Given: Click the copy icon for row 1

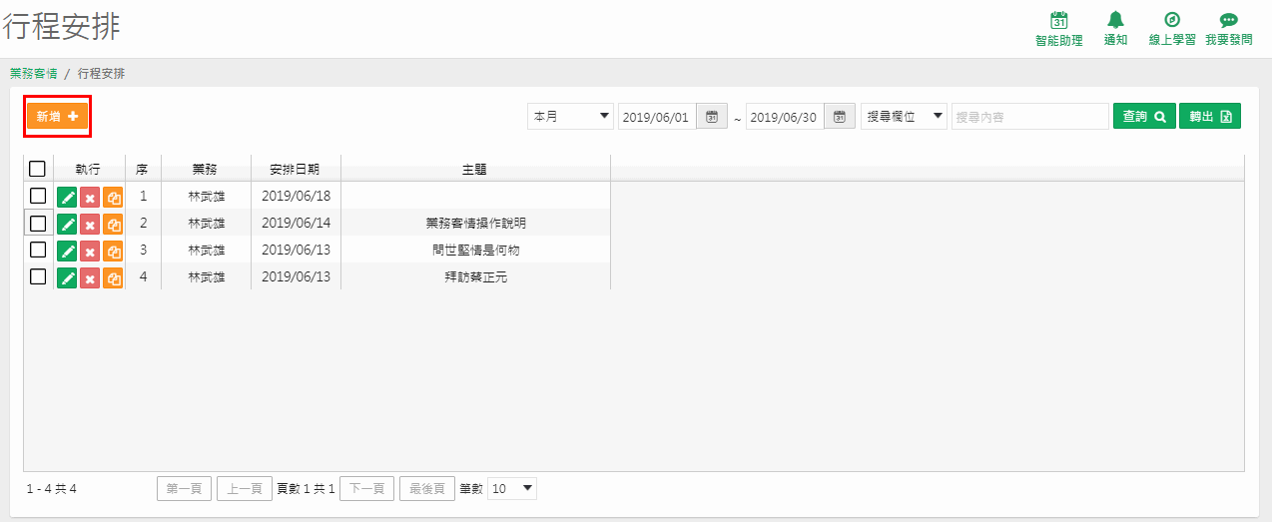Looking at the screenshot, I should point(113,197).
